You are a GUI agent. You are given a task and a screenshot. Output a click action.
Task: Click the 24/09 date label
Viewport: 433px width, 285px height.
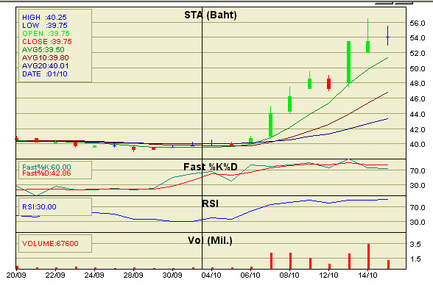tap(94, 275)
